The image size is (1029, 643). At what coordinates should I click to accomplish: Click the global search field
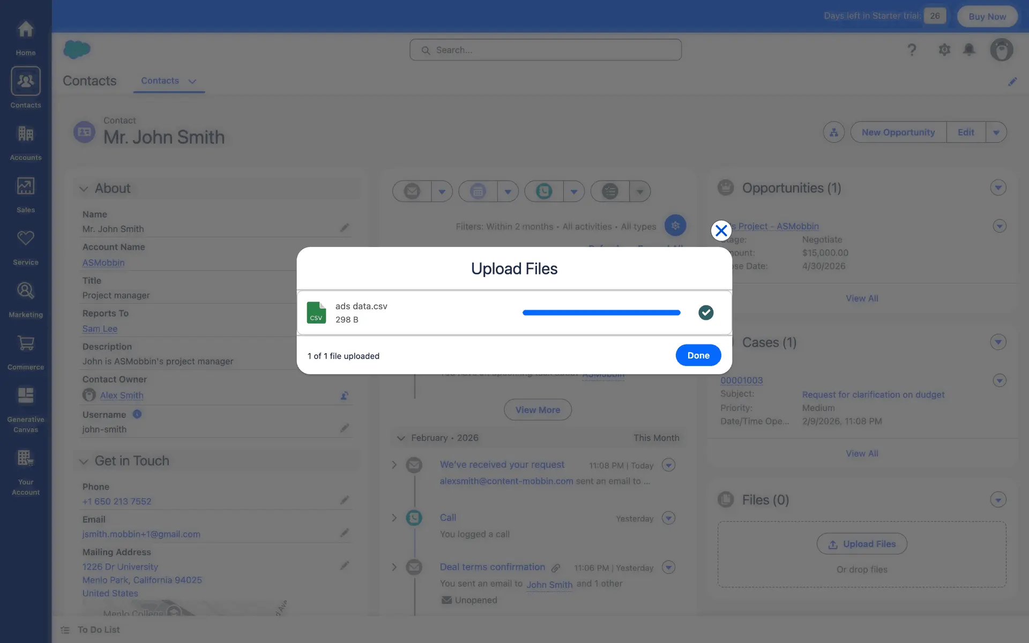tap(546, 50)
